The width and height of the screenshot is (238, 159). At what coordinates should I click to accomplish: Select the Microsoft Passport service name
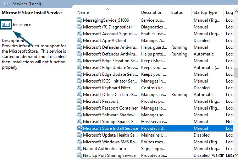pyautogui.click(x=101, y=101)
